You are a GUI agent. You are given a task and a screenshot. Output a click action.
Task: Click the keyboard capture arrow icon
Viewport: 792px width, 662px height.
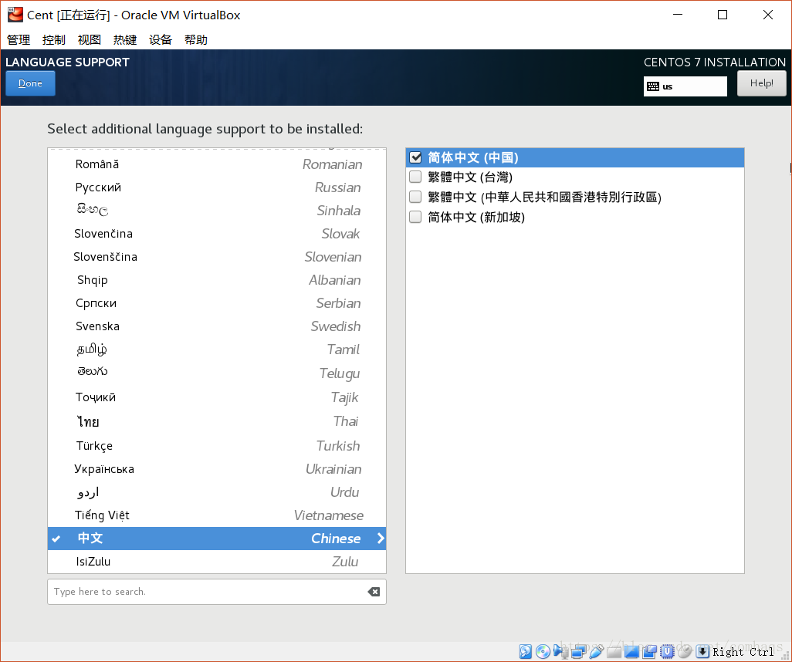click(702, 651)
